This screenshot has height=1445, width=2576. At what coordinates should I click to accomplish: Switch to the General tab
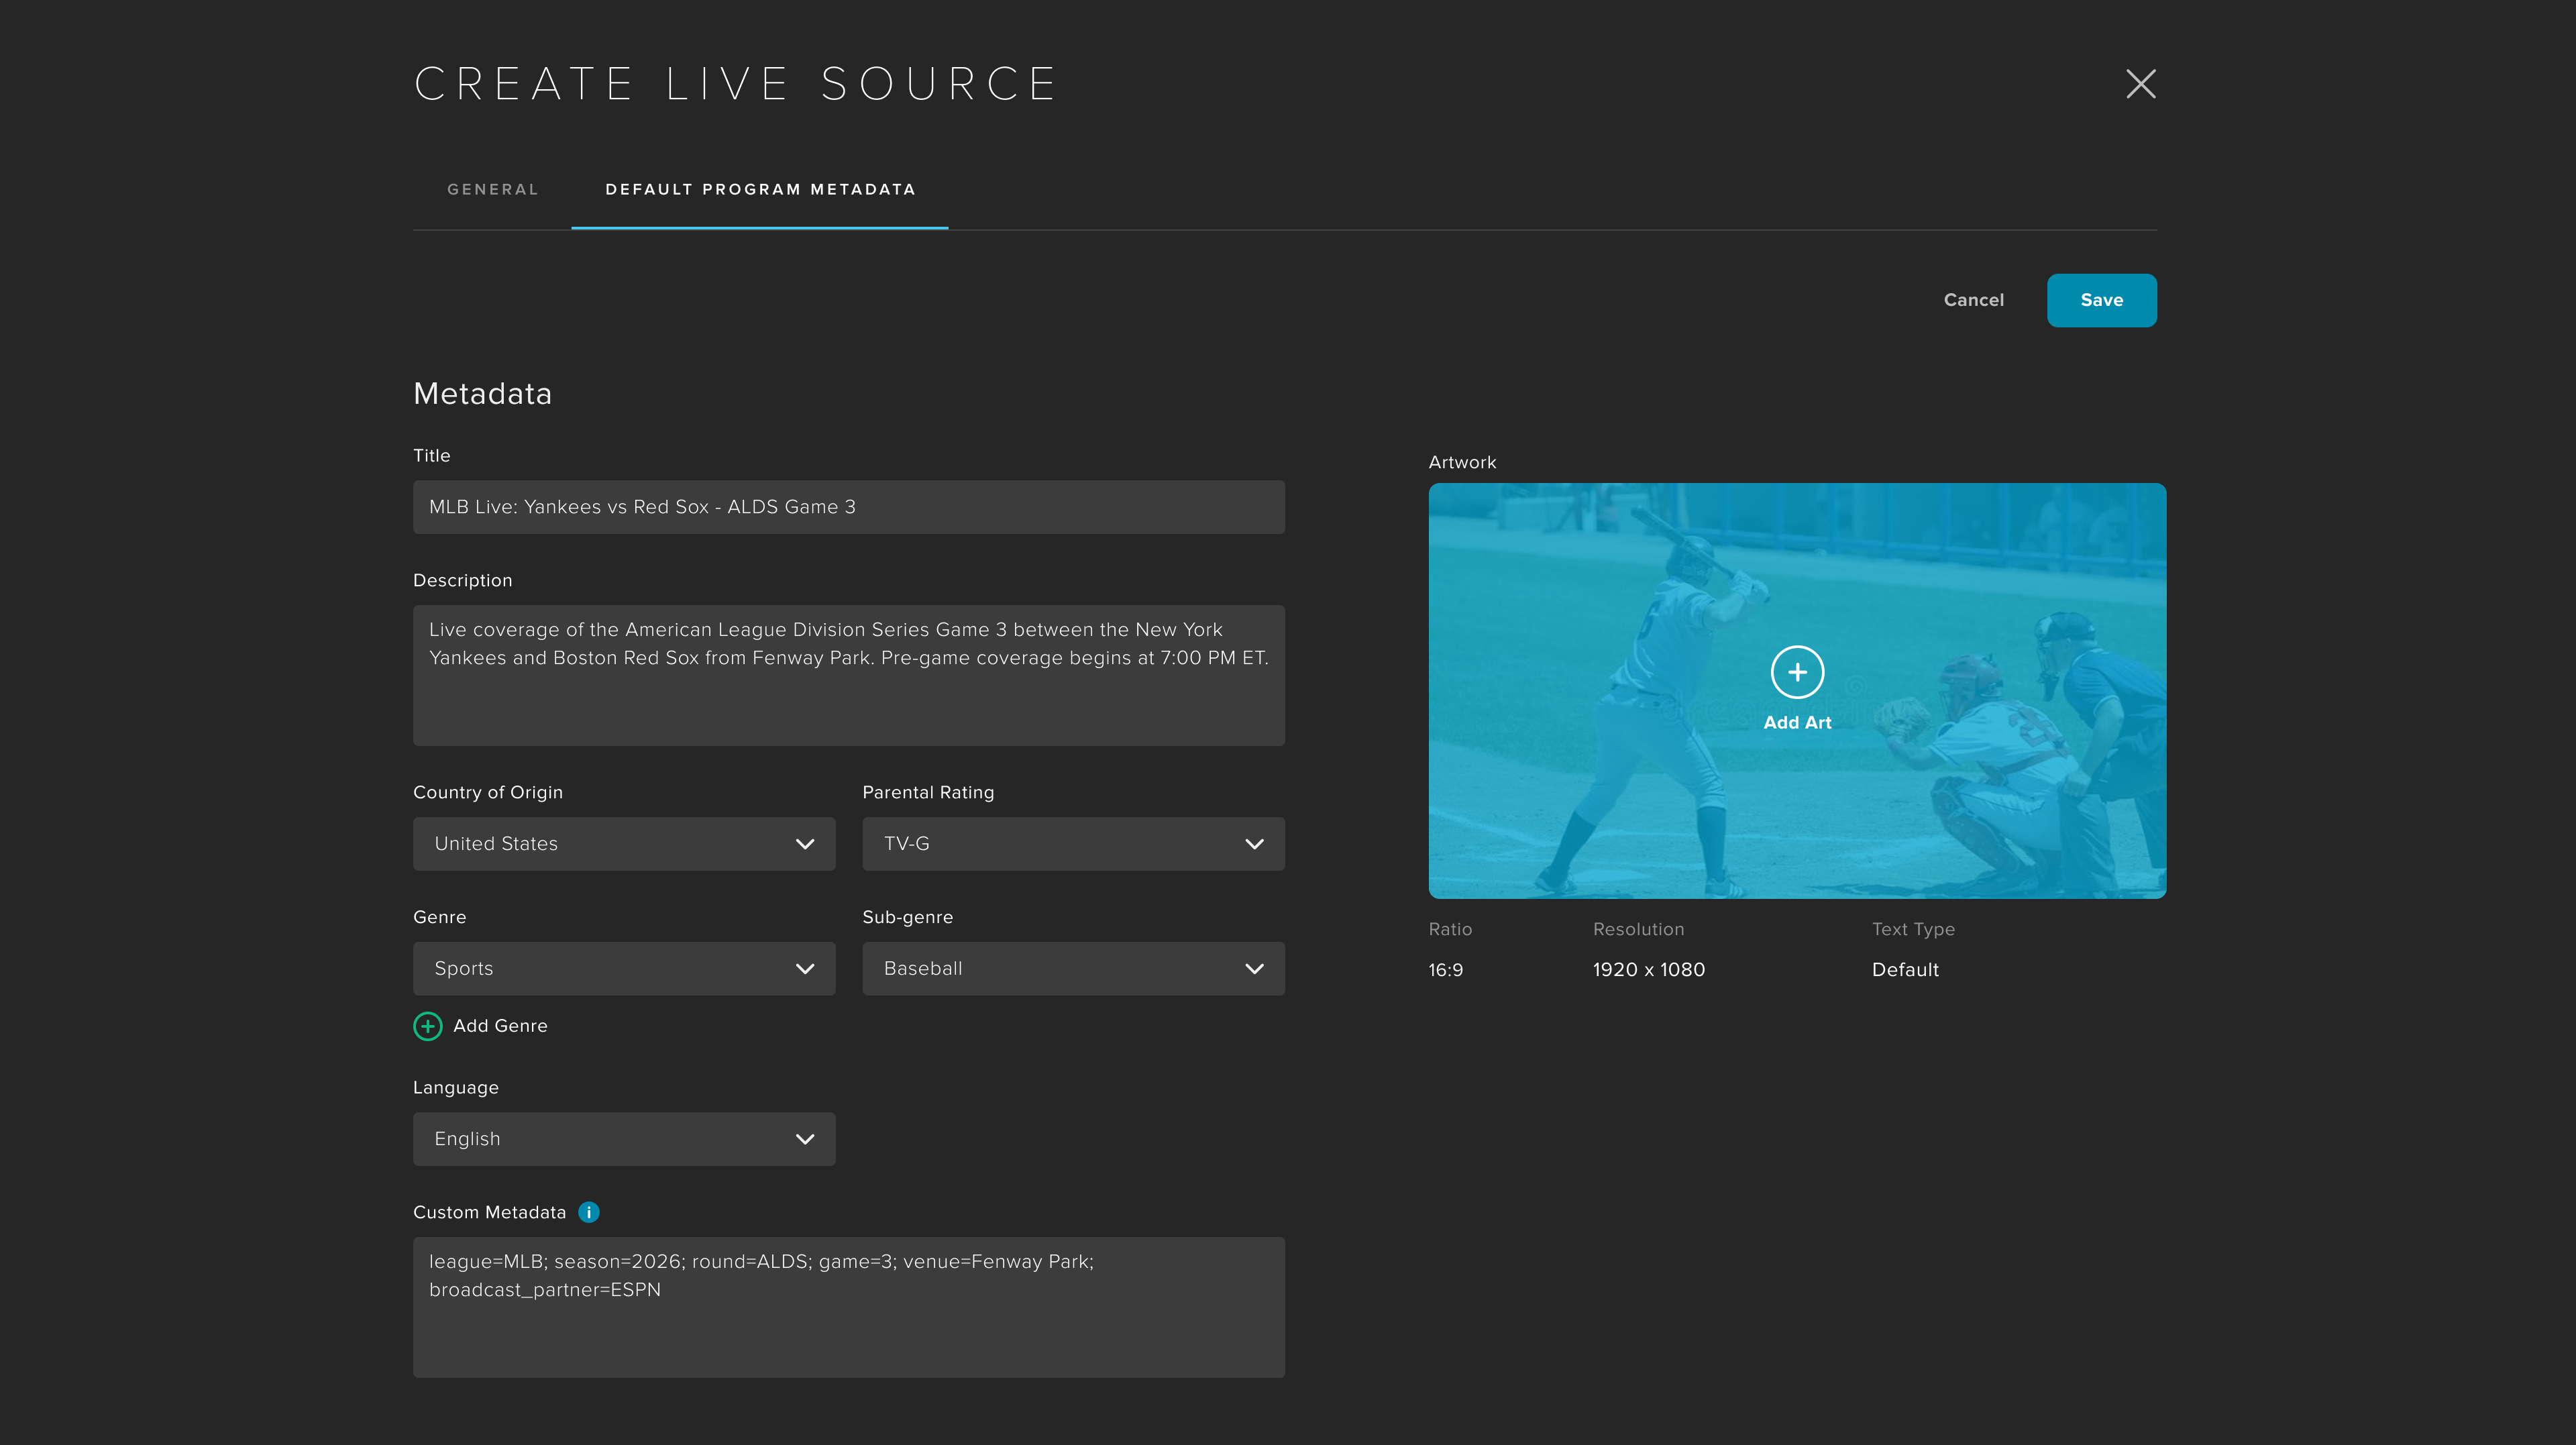point(492,189)
